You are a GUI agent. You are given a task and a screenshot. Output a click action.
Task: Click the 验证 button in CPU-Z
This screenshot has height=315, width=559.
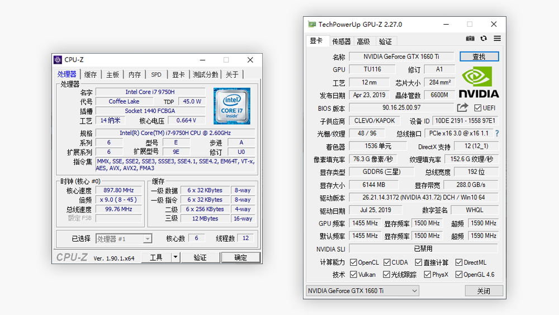coord(200,257)
